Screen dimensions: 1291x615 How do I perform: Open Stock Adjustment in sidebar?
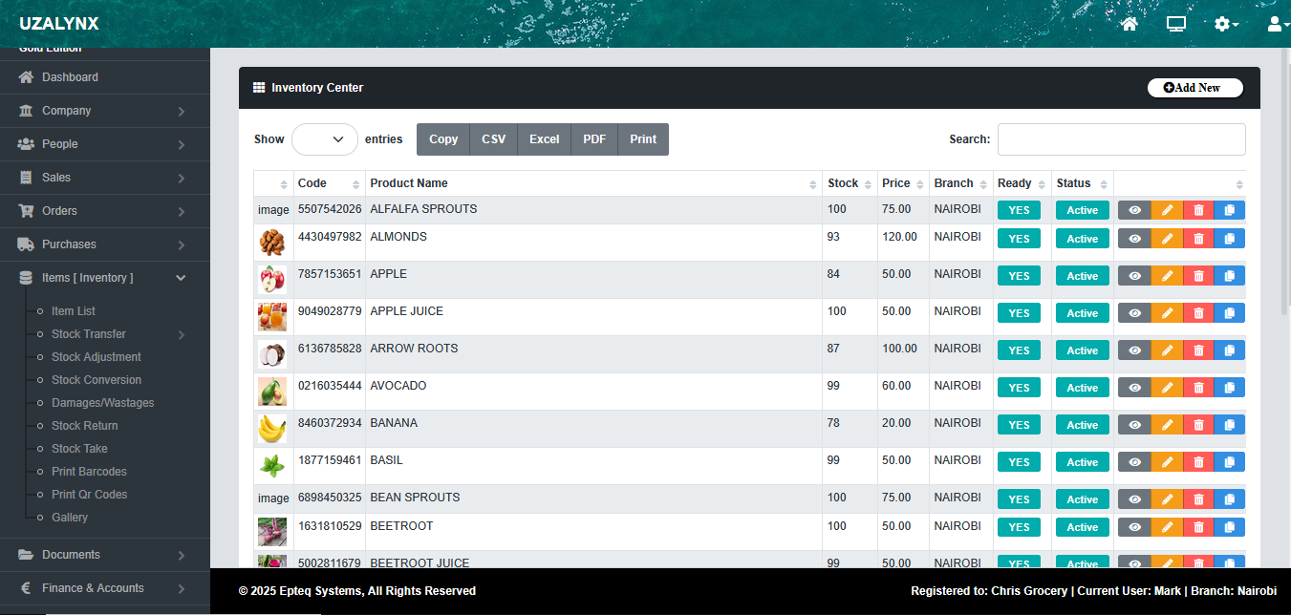pyautogui.click(x=96, y=357)
